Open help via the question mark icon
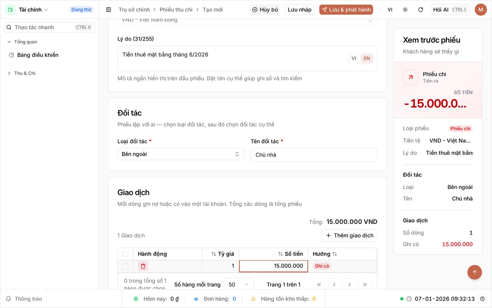Image resolution: width=492 pixels, height=308 pixels. 482,299
